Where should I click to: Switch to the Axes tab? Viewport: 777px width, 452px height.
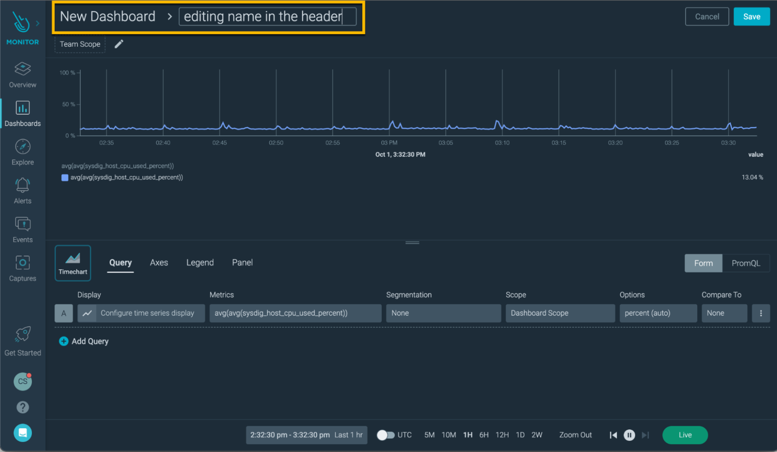[159, 263]
